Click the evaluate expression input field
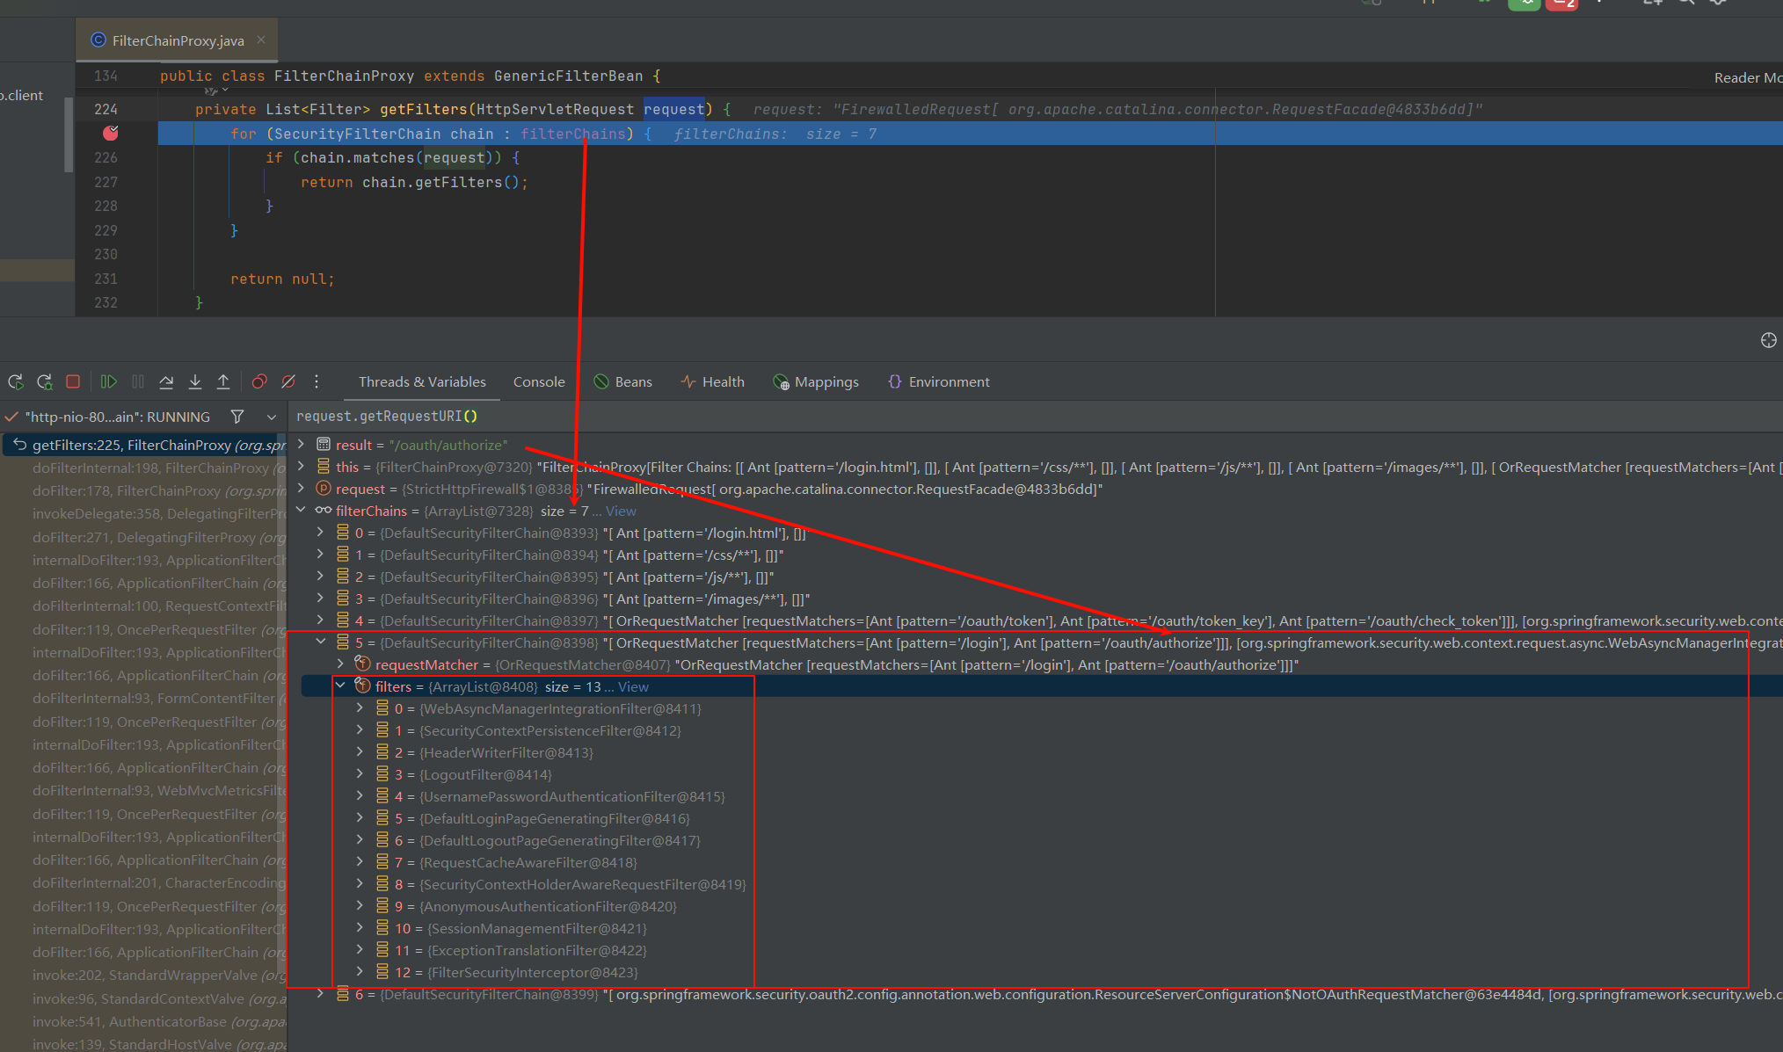Image resolution: width=1783 pixels, height=1052 pixels. (1036, 416)
